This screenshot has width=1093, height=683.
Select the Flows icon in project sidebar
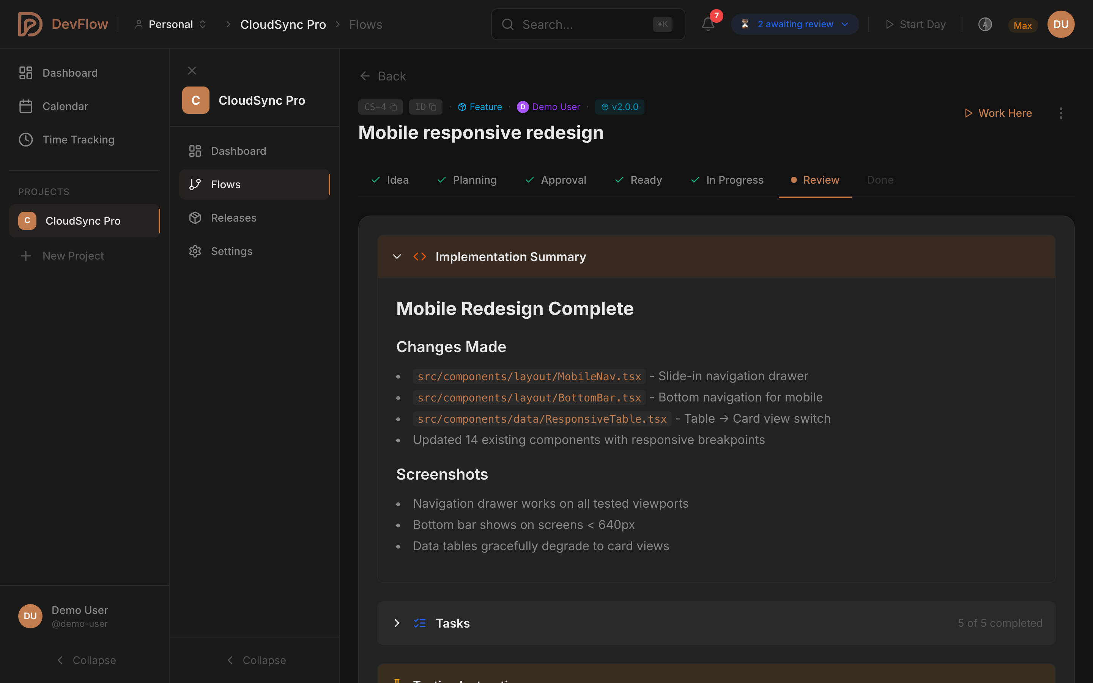(x=195, y=184)
